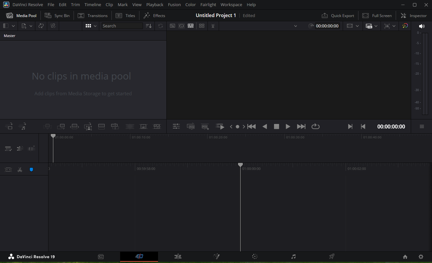Open the timeline selector dropdown chevron
The image size is (432, 263).
pyautogui.click(x=295, y=26)
